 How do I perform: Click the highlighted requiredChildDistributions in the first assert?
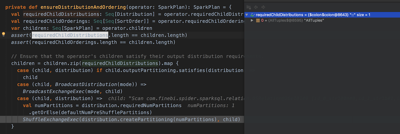click(70, 35)
